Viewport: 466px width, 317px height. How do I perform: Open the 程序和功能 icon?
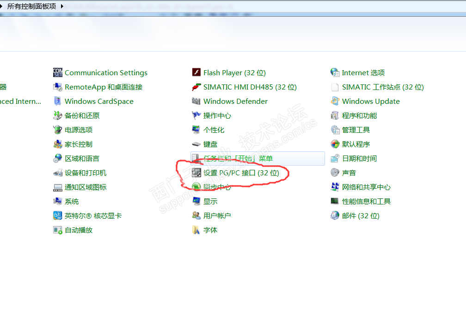pos(335,115)
